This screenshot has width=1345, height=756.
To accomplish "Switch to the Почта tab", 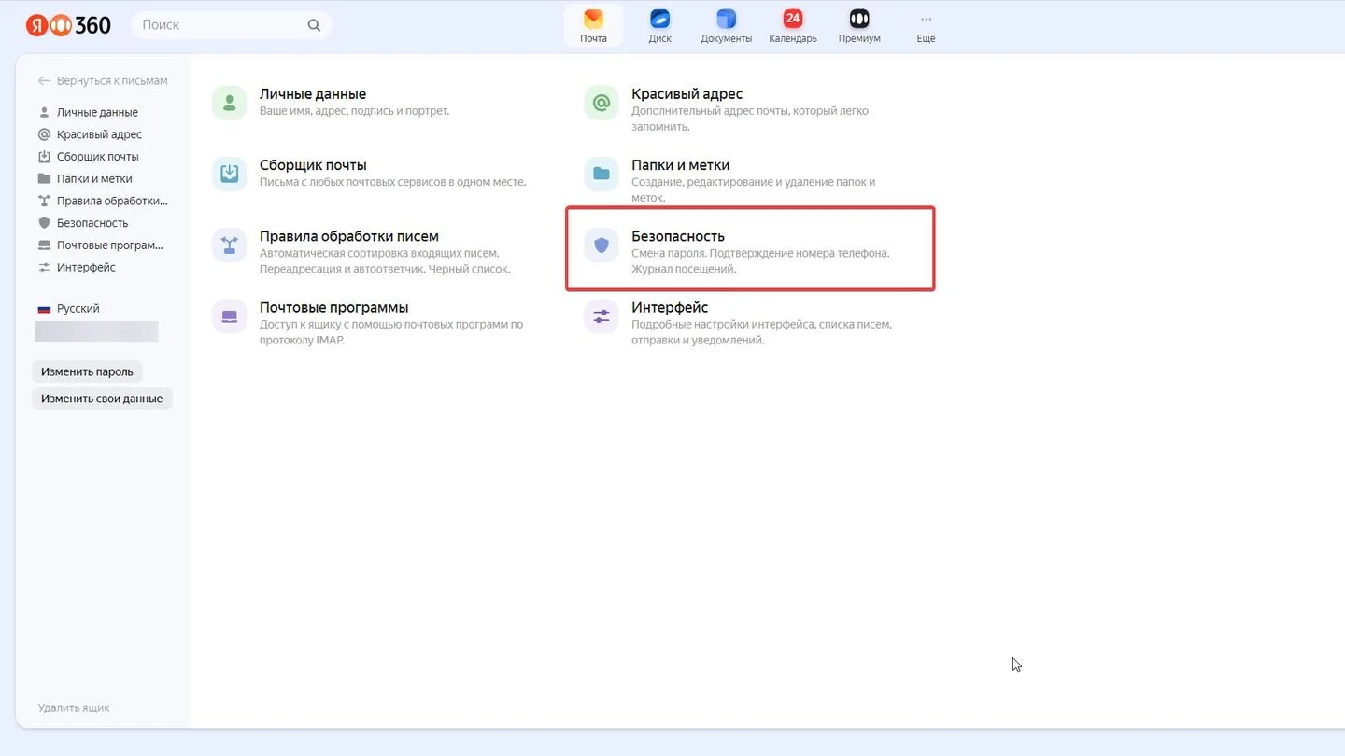I will coord(593,25).
